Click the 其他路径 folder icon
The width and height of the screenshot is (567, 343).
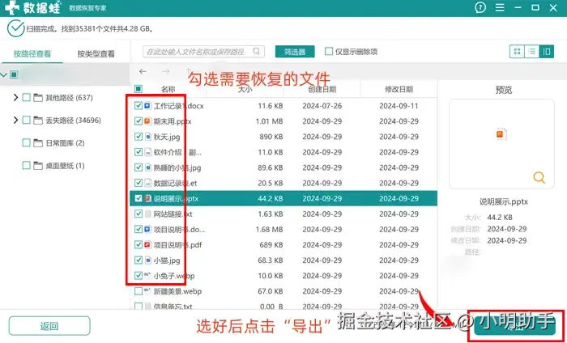[38, 98]
